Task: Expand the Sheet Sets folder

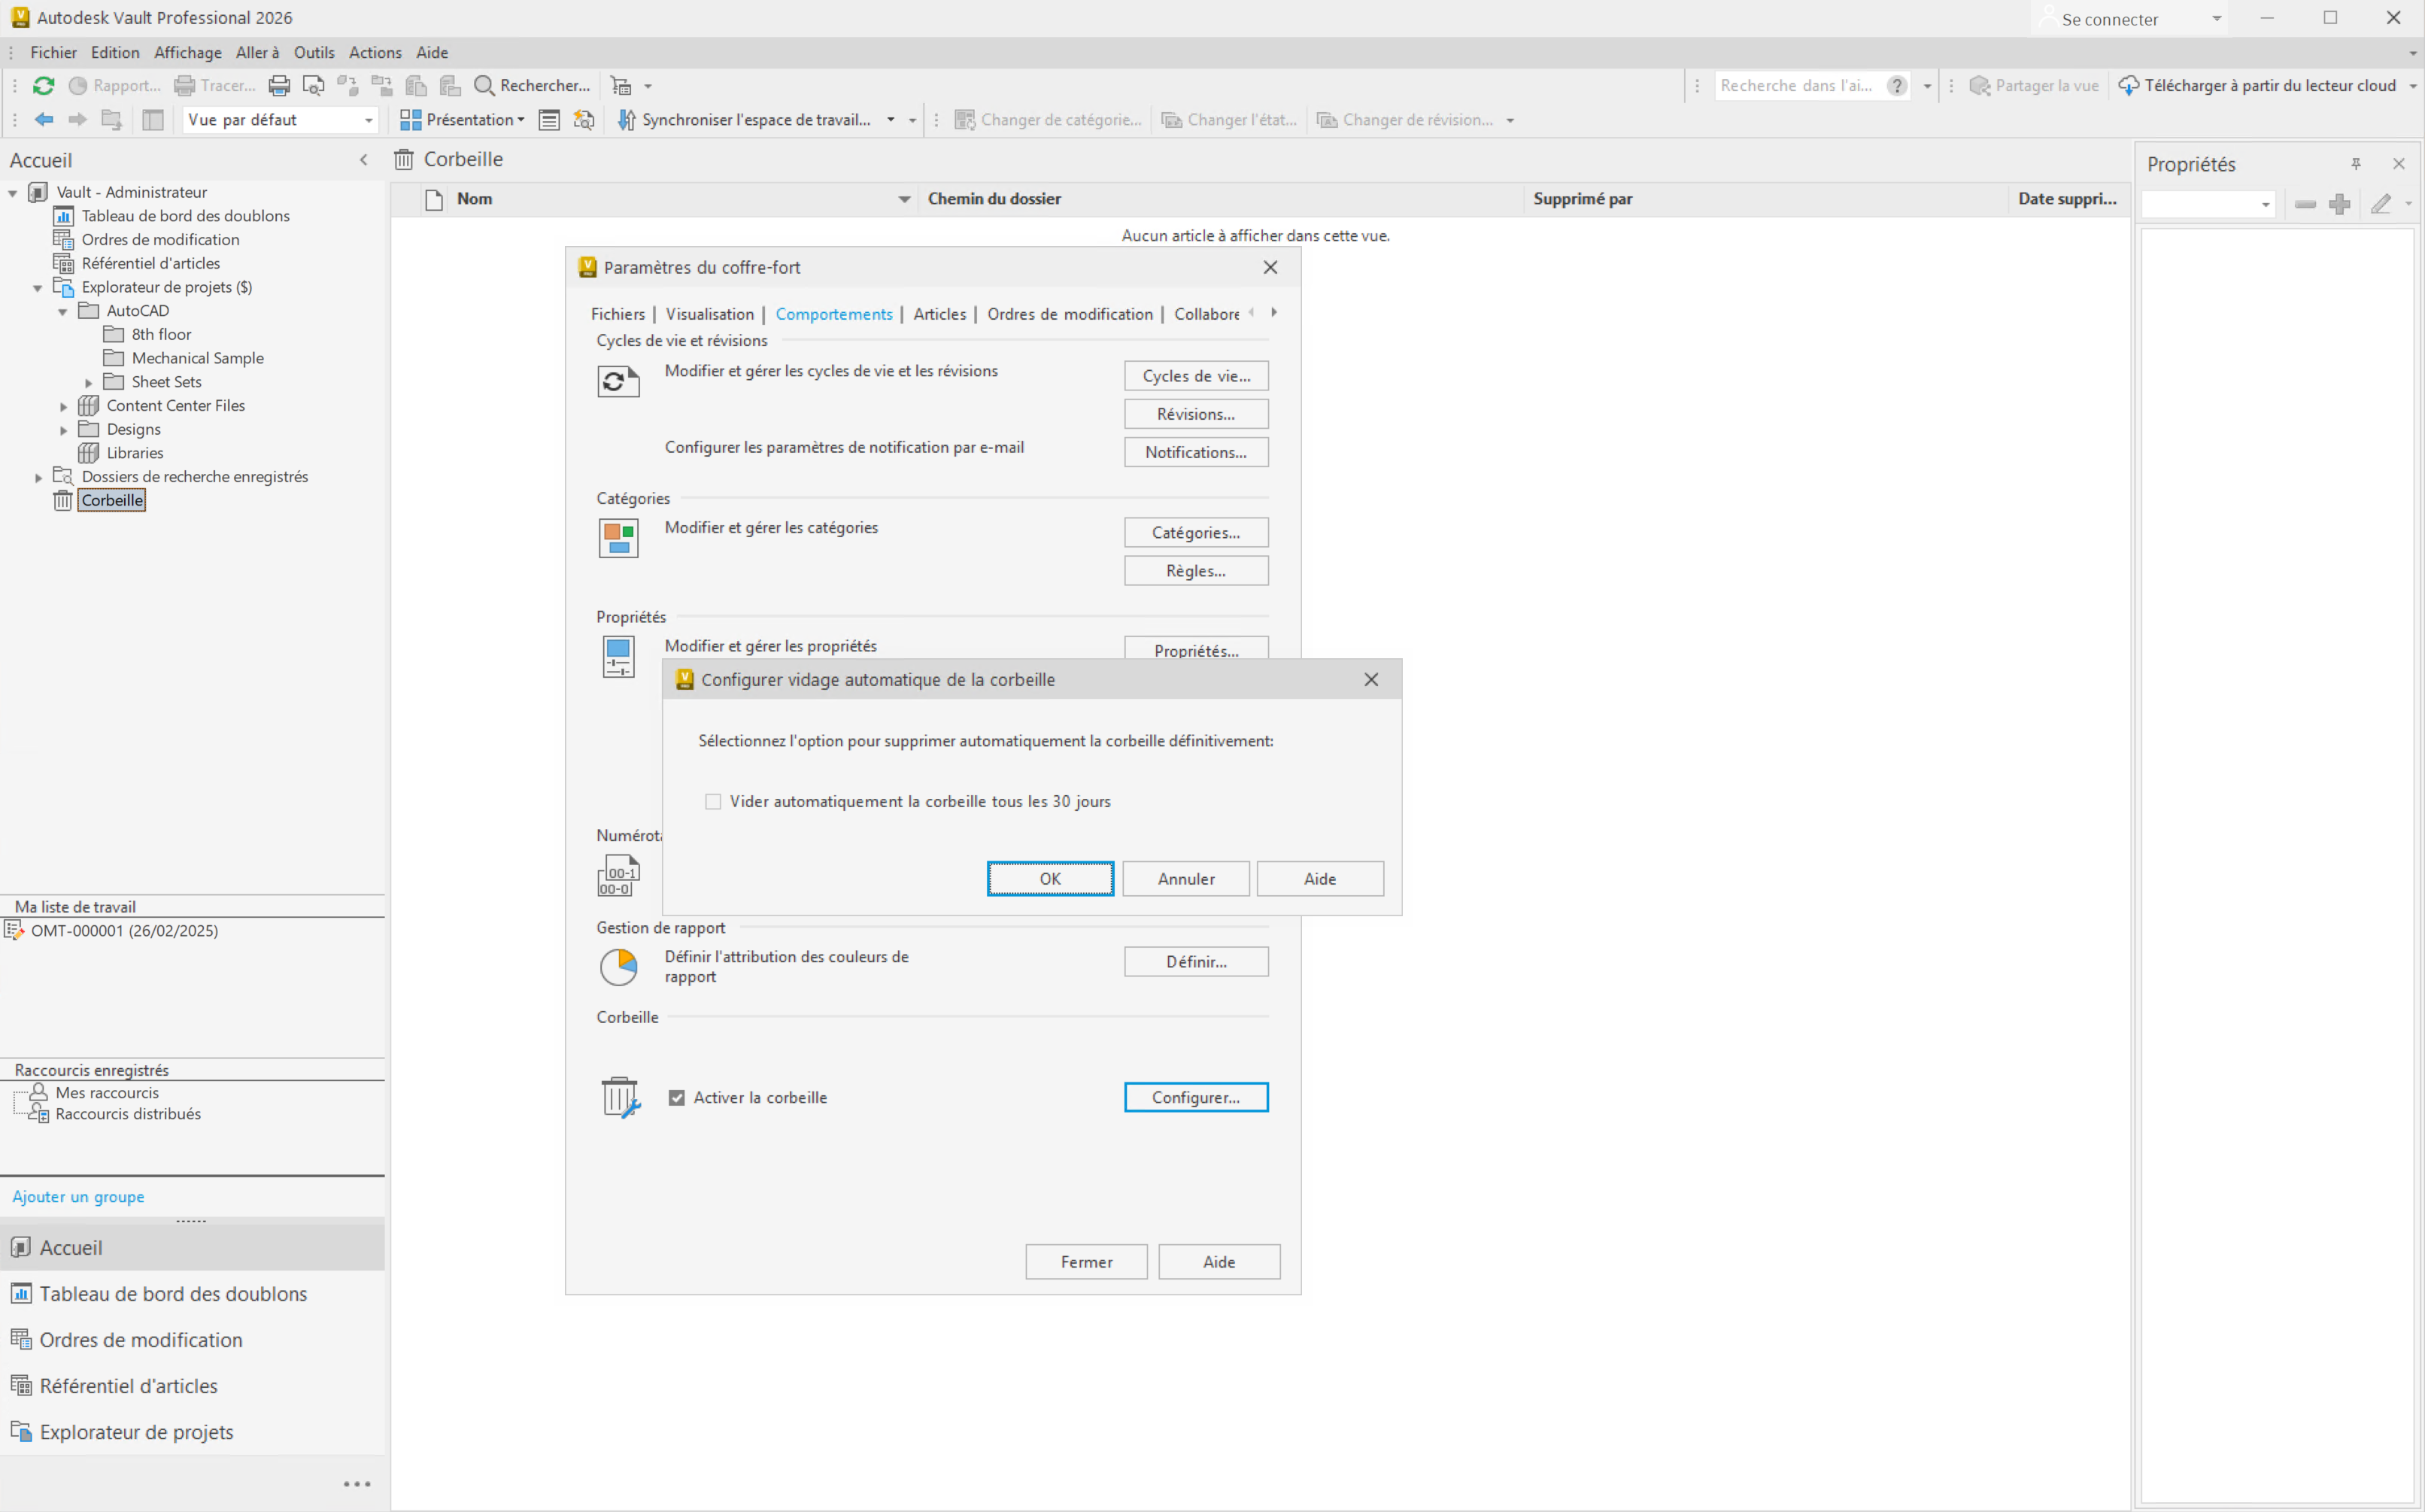Action: (89, 383)
